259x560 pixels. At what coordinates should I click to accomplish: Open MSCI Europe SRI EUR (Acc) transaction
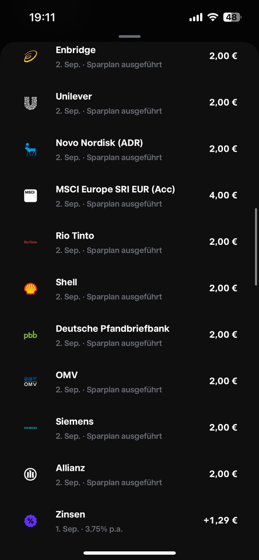129,196
